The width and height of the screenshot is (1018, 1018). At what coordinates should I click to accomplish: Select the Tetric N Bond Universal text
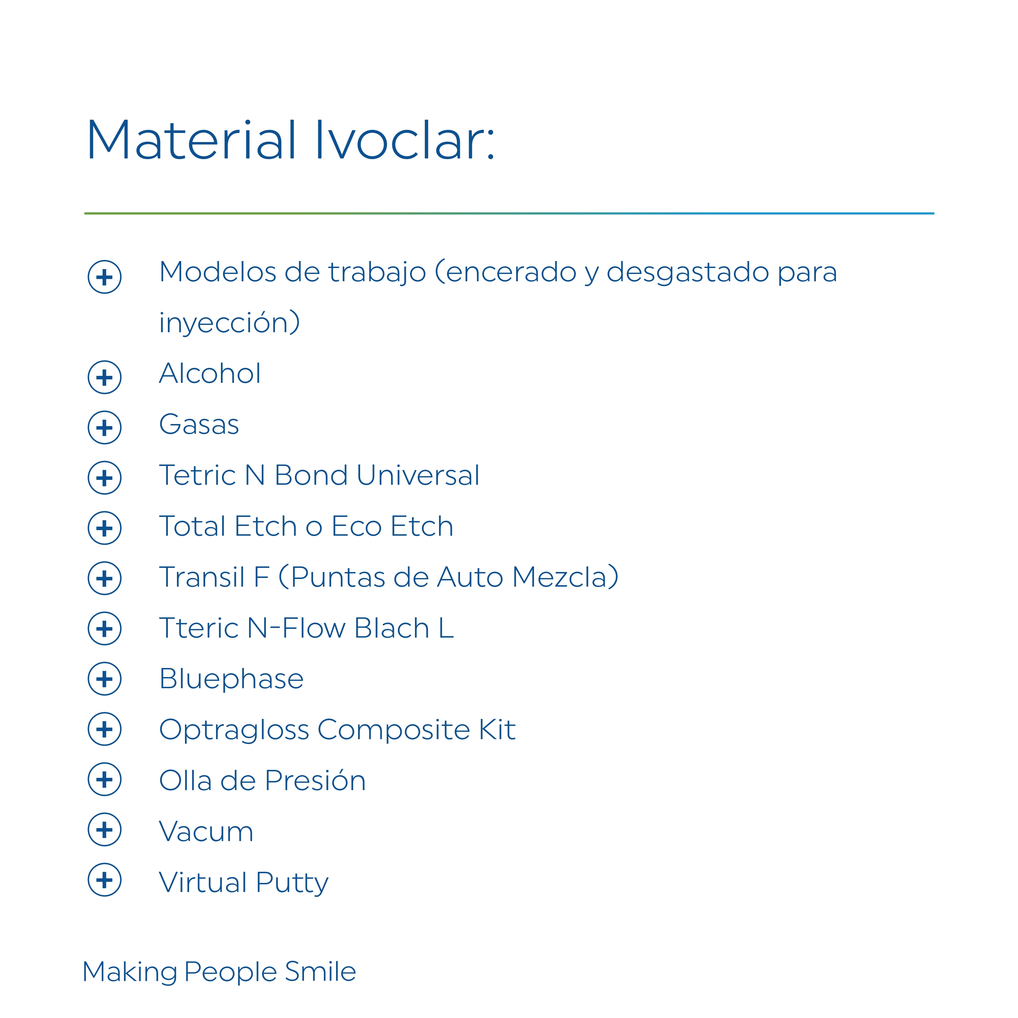click(x=319, y=475)
